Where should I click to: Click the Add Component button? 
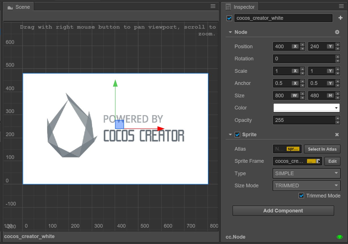pyautogui.click(x=283, y=211)
